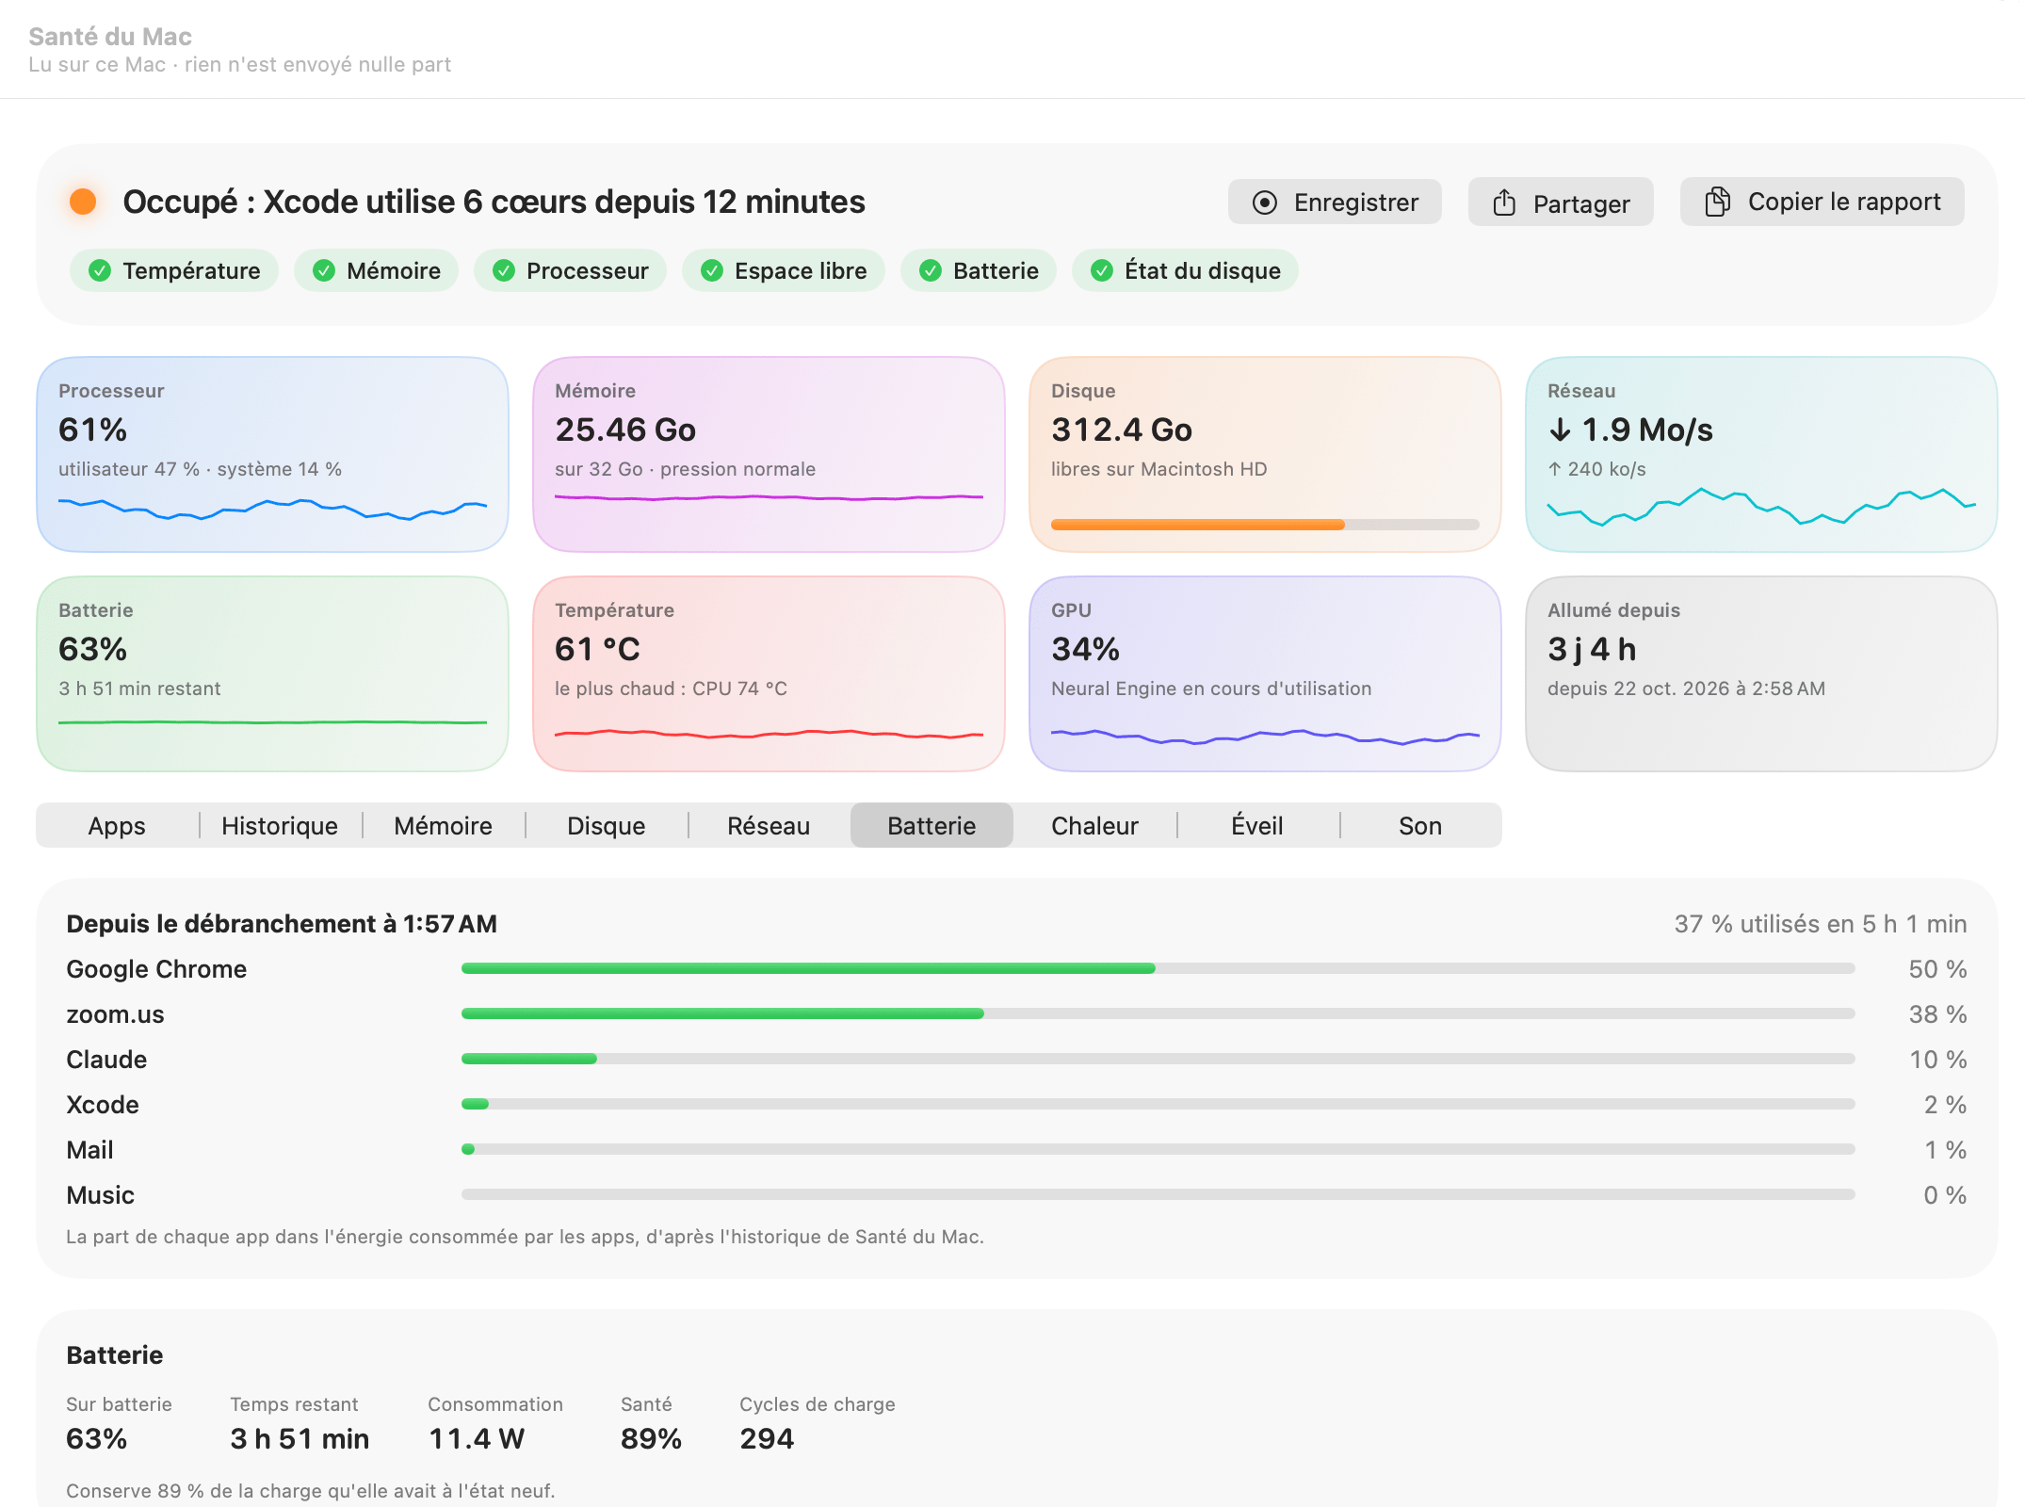Click the zoom.us energy bar
The width and height of the screenshot is (2025, 1507).
tap(1158, 1013)
